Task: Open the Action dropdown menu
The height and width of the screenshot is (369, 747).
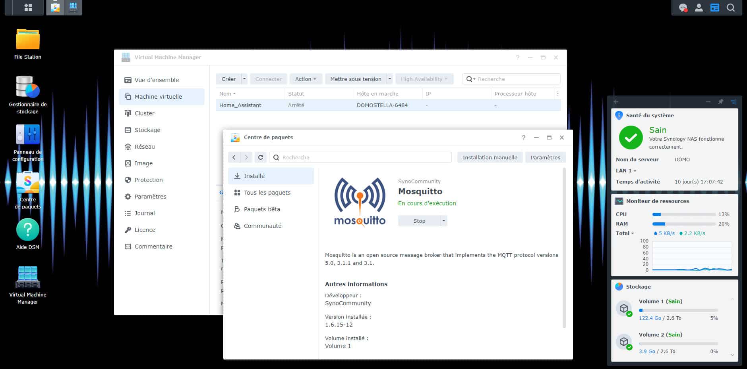Action: pyautogui.click(x=306, y=79)
